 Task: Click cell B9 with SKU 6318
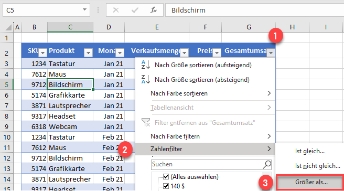coord(34,126)
